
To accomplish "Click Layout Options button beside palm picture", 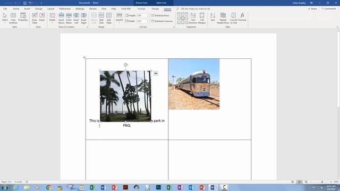I will click(156, 74).
